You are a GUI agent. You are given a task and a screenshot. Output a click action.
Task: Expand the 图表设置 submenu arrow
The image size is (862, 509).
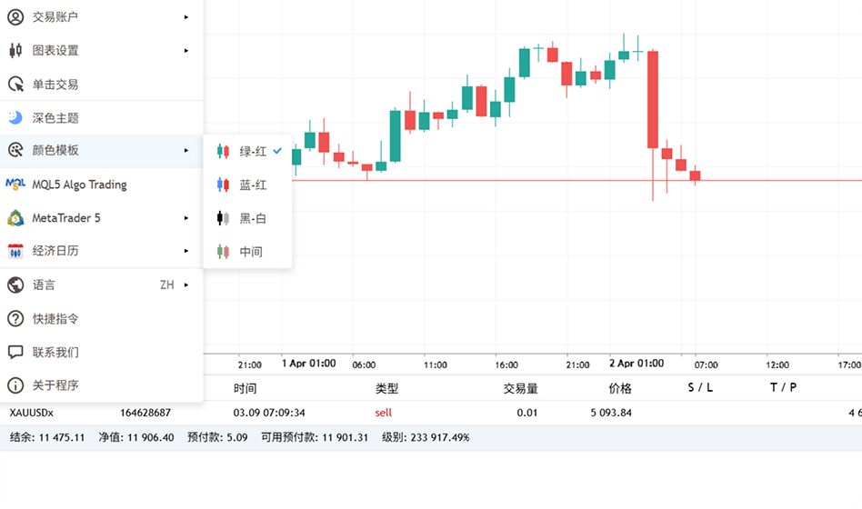186,50
